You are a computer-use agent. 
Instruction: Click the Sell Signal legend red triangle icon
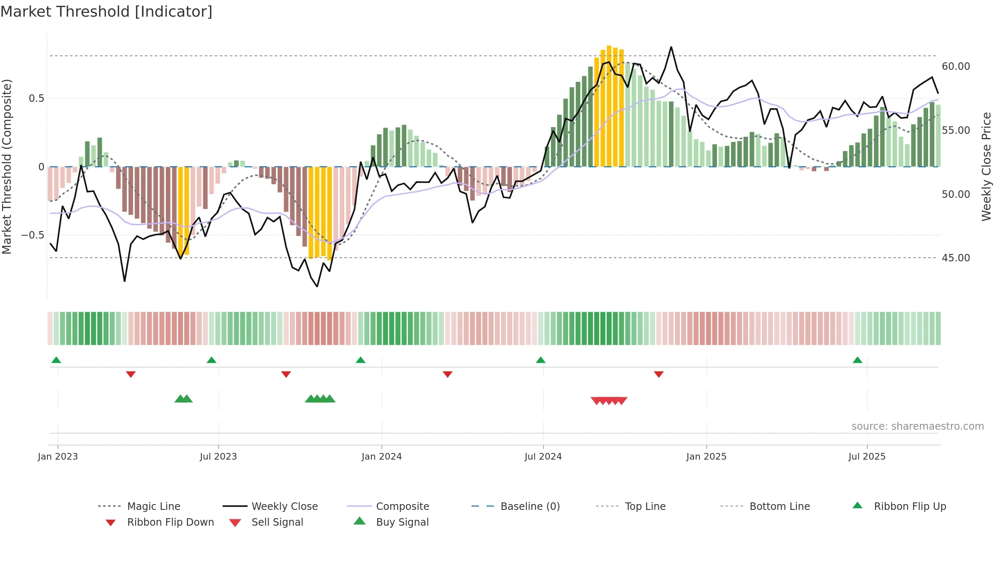coord(235,523)
